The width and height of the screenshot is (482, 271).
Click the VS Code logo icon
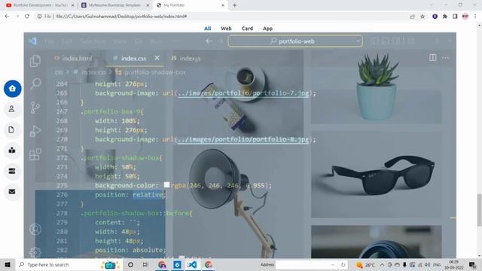coord(32,41)
